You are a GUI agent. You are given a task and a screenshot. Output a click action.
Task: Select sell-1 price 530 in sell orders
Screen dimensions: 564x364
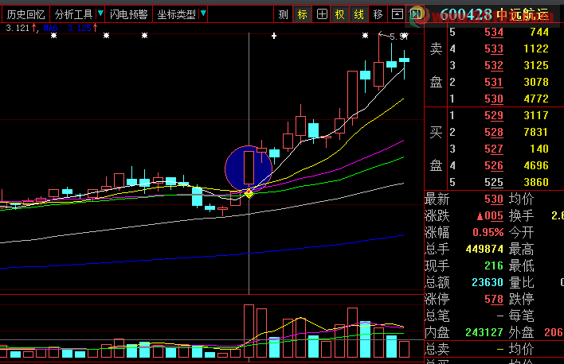click(494, 99)
